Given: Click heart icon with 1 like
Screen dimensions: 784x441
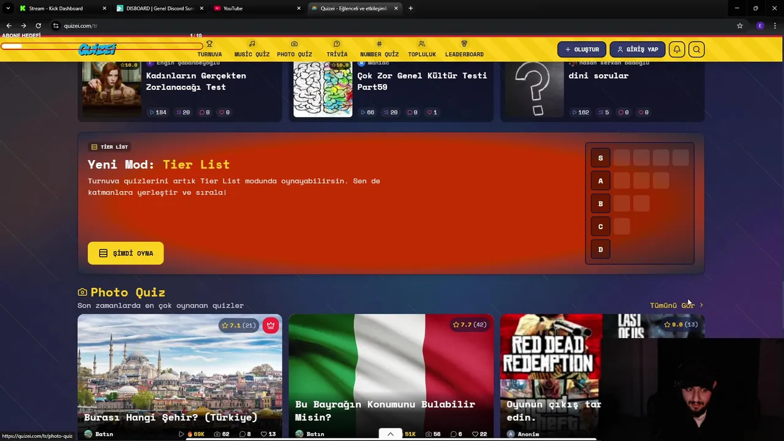Looking at the screenshot, I should tap(432, 112).
